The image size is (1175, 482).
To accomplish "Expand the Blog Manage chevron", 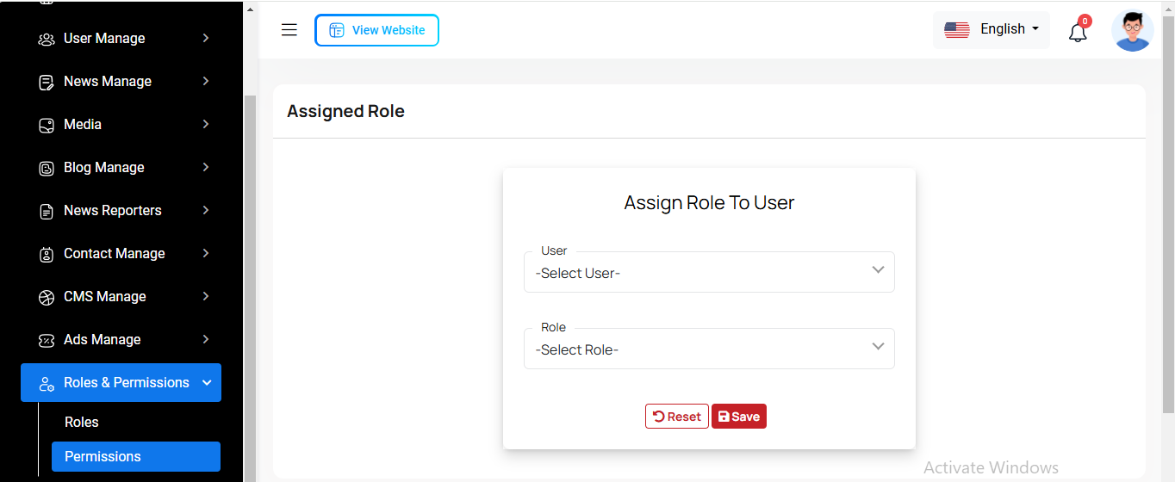I will pyautogui.click(x=206, y=167).
